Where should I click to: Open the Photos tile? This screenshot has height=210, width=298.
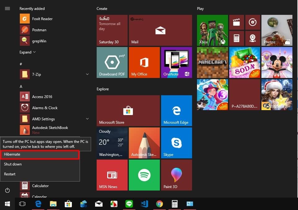click(x=277, y=30)
